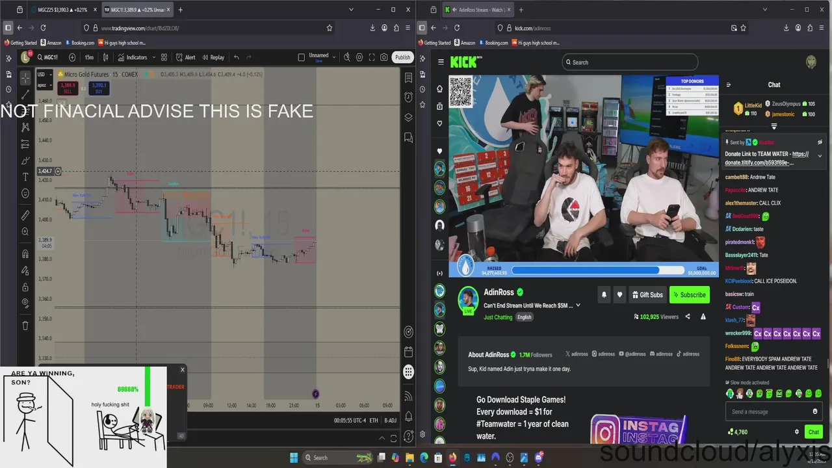Screen dimensions: 832x468
Task: Create an Alert in TradingView
Action: [185, 57]
